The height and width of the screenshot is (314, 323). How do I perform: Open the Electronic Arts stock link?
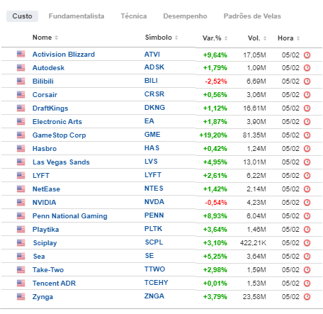tap(57, 122)
